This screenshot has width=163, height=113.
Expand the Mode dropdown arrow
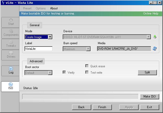point(50,37)
